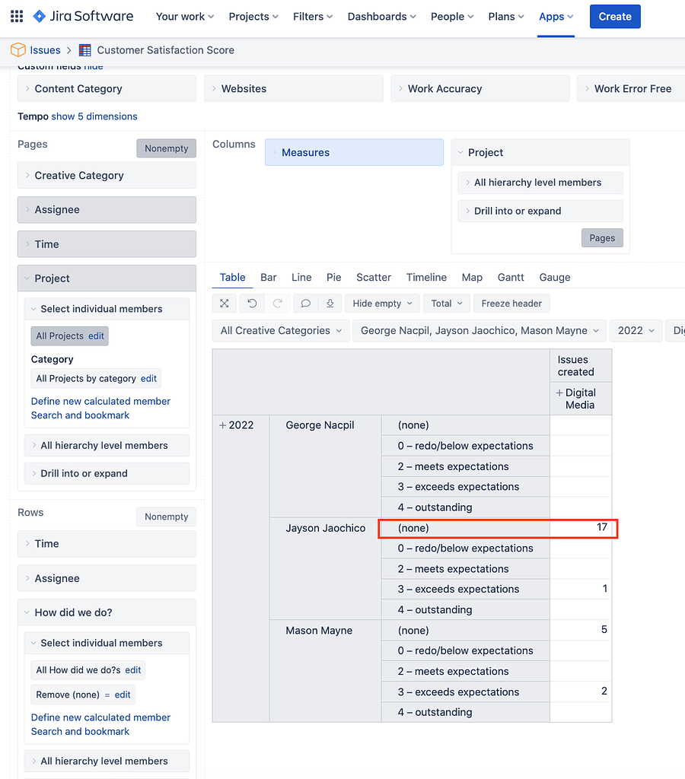Toggle the Nonempty button in Rows
Viewport: 685px width, 779px height.
[x=166, y=517]
